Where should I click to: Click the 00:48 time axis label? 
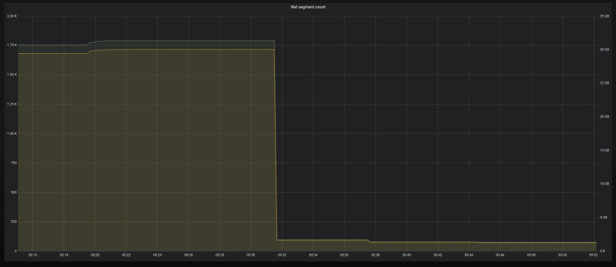(x=531, y=255)
